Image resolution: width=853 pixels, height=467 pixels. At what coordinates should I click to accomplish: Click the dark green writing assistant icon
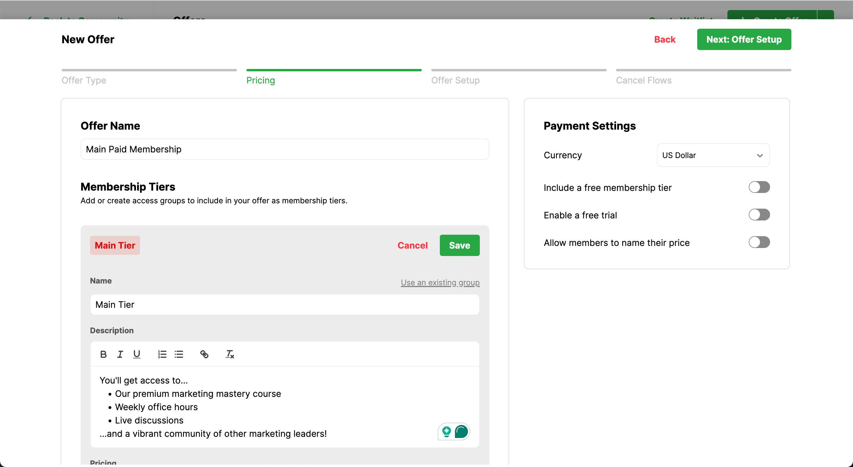click(x=461, y=431)
